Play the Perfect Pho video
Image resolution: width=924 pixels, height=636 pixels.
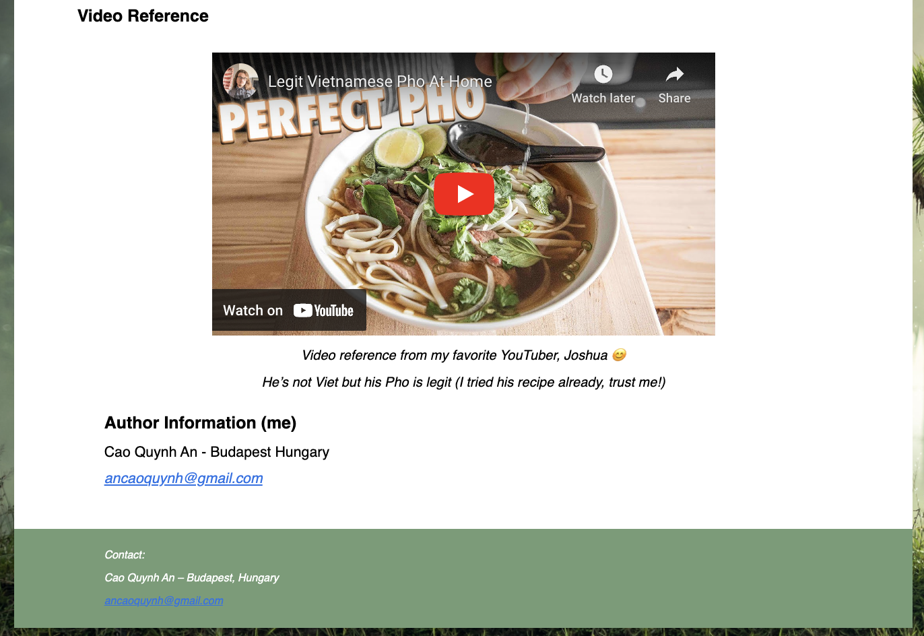point(463,194)
